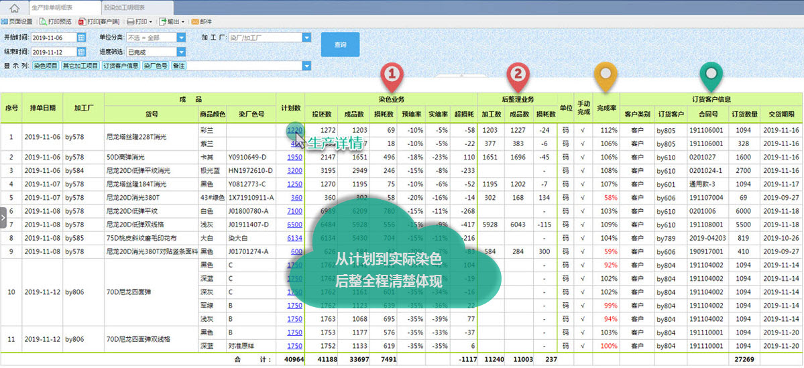The height and width of the screenshot is (368, 804).
Task: Click the 打印[客户端] toolbar item
Action: [x=99, y=22]
